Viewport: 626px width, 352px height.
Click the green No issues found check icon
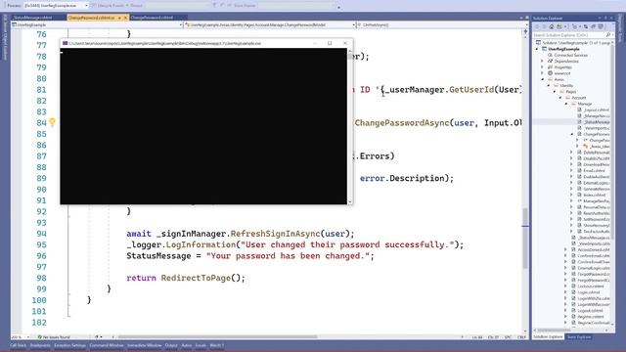point(39,337)
